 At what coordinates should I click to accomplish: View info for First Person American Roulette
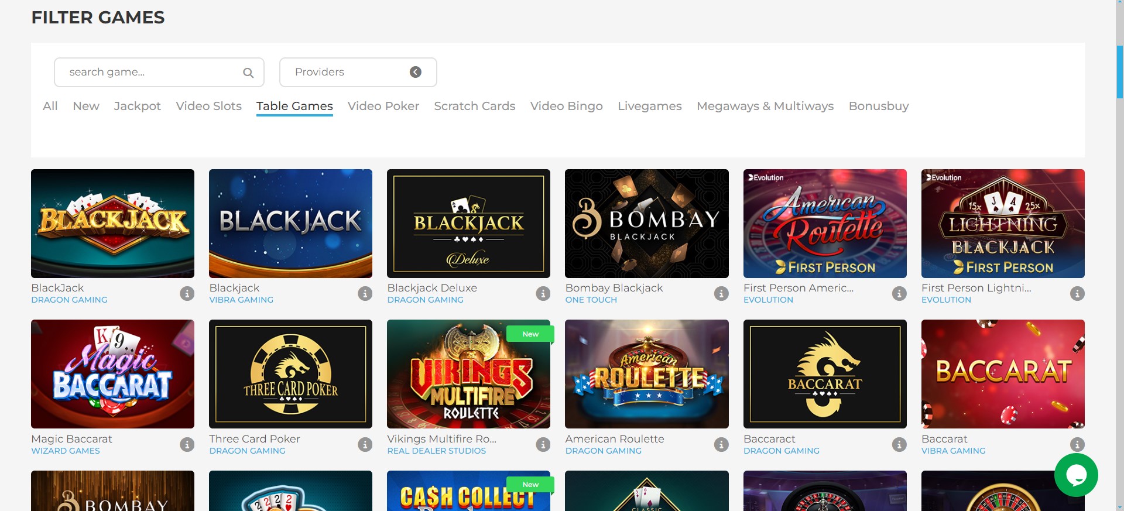tap(899, 293)
